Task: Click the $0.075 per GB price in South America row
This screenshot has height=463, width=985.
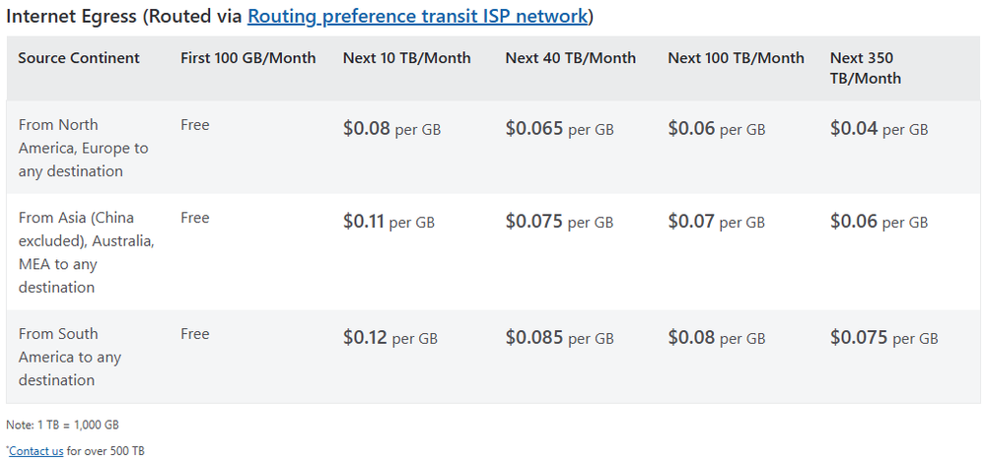Action: pos(883,338)
